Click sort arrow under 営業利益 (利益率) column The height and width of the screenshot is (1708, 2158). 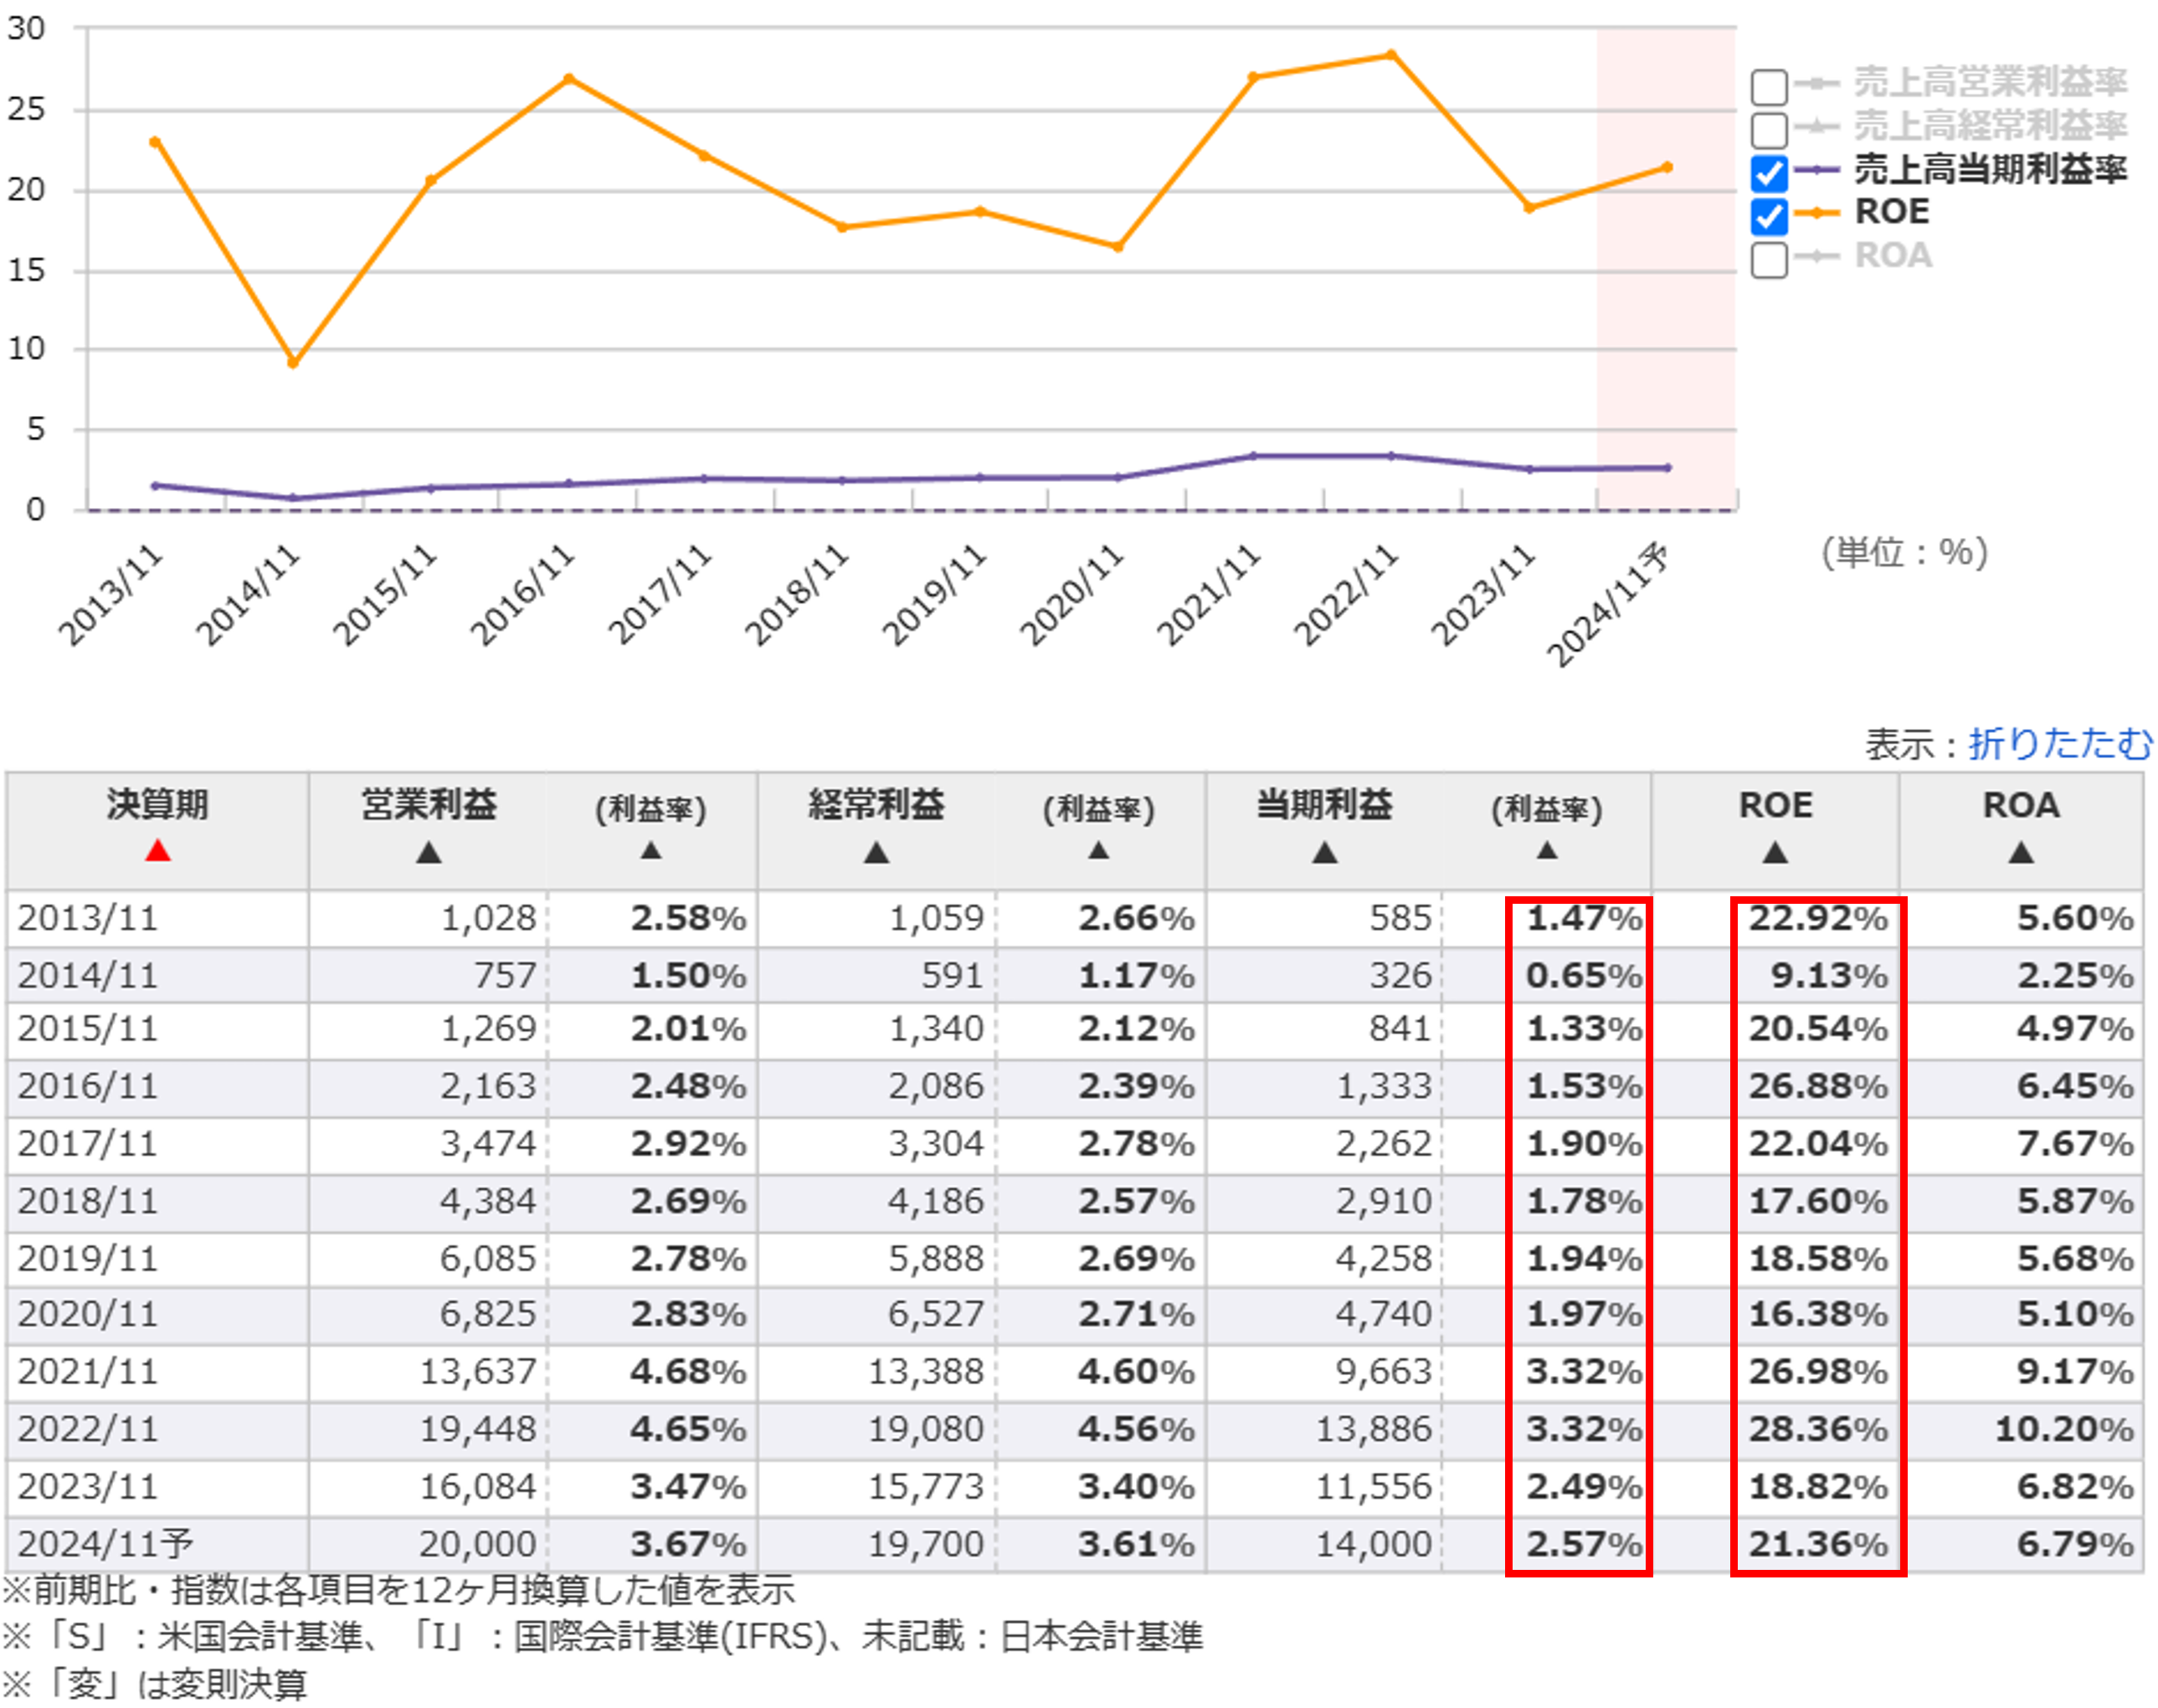pyautogui.click(x=651, y=851)
